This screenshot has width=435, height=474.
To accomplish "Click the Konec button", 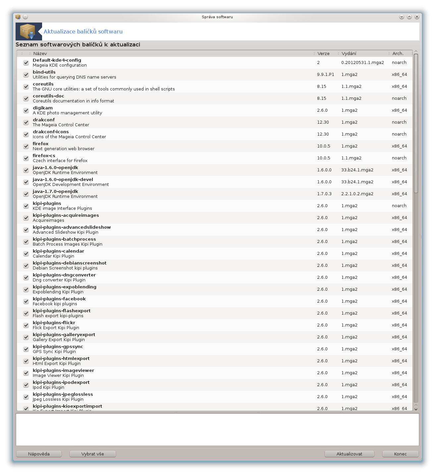I will click(401, 454).
